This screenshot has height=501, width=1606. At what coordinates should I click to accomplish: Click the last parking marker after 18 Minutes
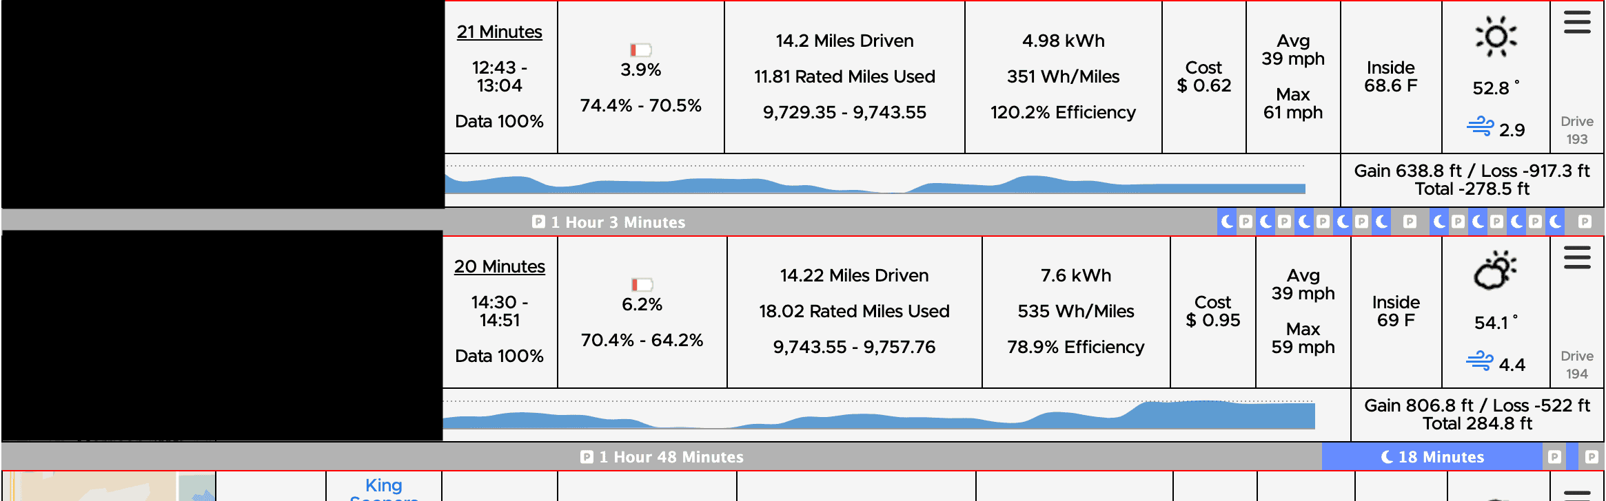[1592, 456]
